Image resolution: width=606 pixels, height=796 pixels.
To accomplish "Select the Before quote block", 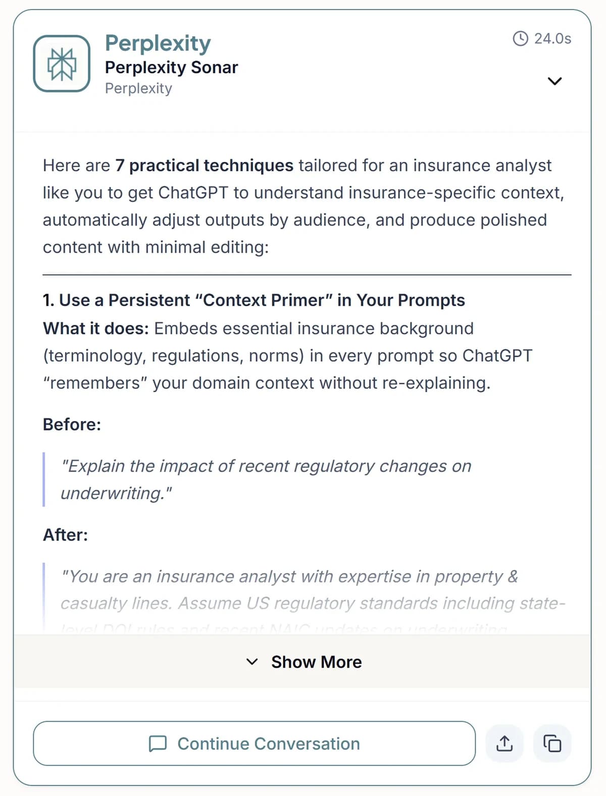I will [x=266, y=479].
